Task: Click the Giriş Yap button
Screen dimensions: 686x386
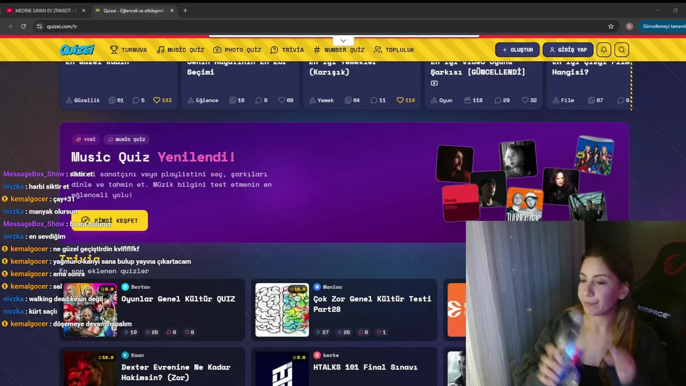Action: click(568, 50)
